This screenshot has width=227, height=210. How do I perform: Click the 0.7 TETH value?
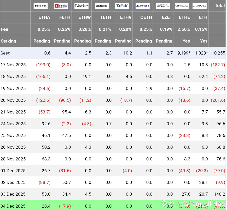click(x=108, y=124)
